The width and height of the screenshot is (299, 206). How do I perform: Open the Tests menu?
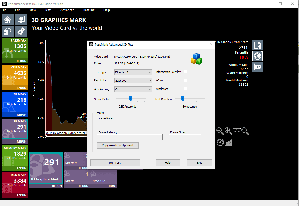click(48, 10)
